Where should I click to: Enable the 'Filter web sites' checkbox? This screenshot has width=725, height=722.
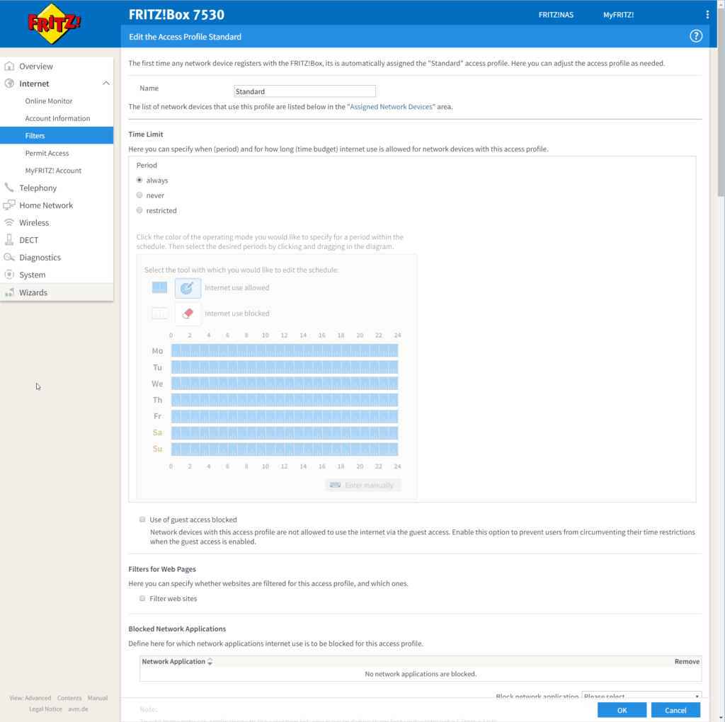click(142, 599)
